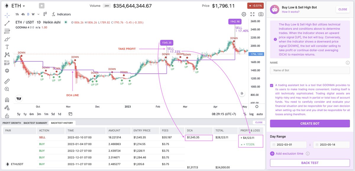Open the exclusion time info icon
This screenshot has height=171, width=355.
pos(308,154)
